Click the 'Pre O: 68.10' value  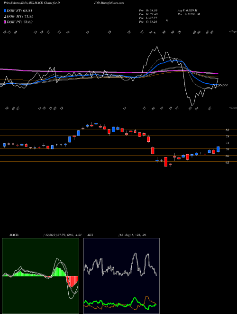(148, 10)
